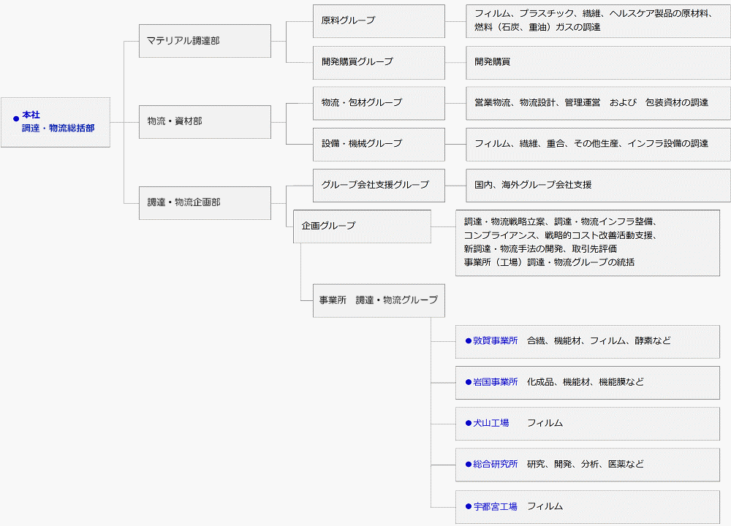Open the 敦賀事業所 link

point(495,340)
